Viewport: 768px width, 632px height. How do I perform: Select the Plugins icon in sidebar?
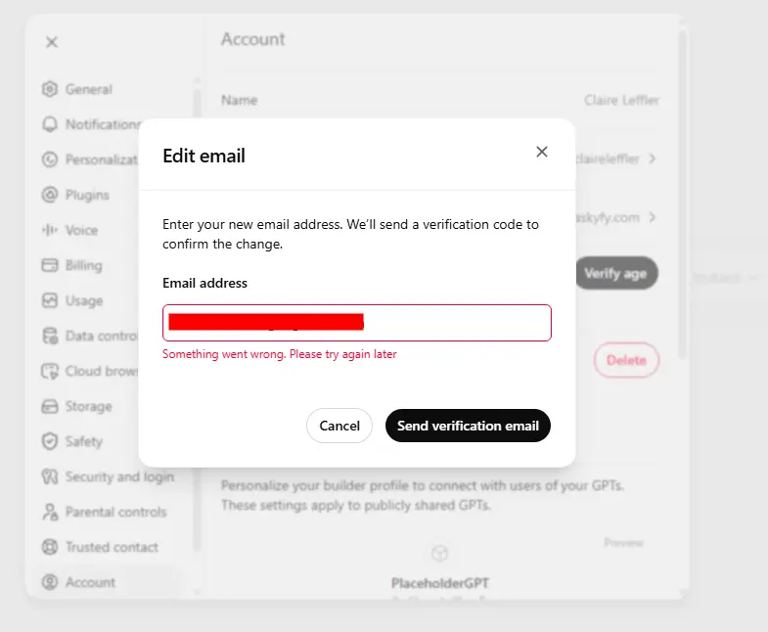pyautogui.click(x=50, y=195)
